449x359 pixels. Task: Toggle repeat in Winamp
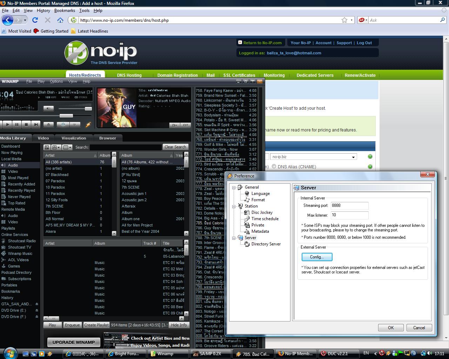(75, 124)
